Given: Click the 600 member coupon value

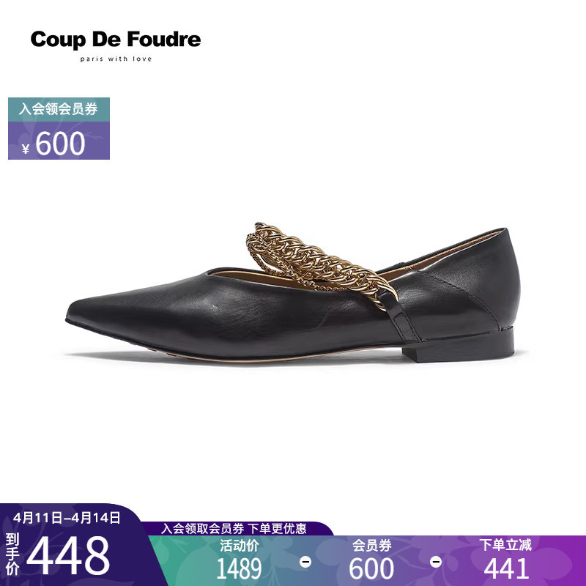Looking at the screenshot, I should pyautogui.click(x=371, y=568).
